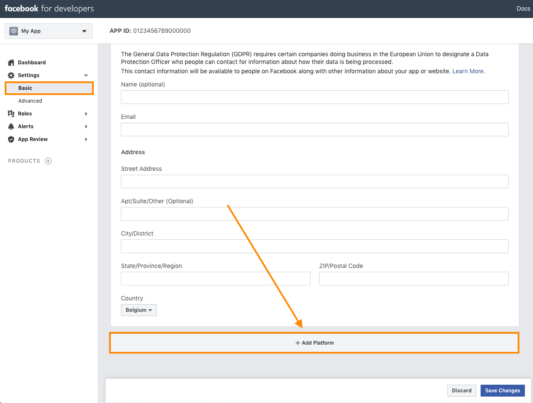
Task: Open the Dashboard page
Action: pyautogui.click(x=32, y=63)
